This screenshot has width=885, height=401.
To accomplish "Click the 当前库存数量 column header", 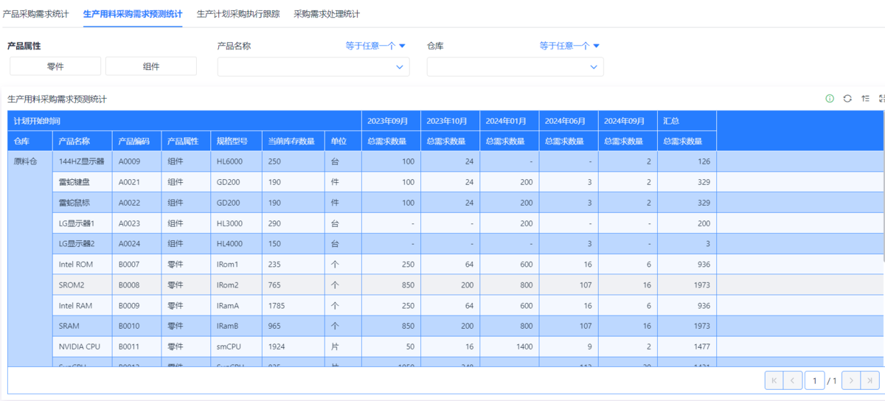I will [x=291, y=142].
